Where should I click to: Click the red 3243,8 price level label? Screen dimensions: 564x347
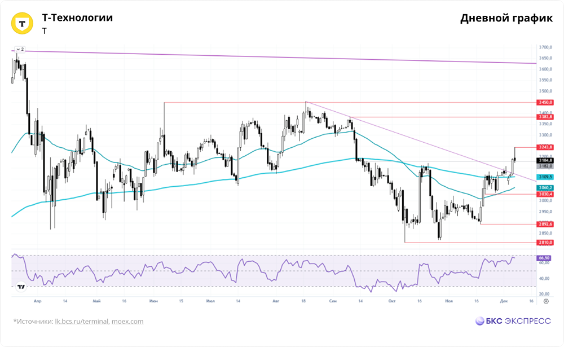[544, 147]
